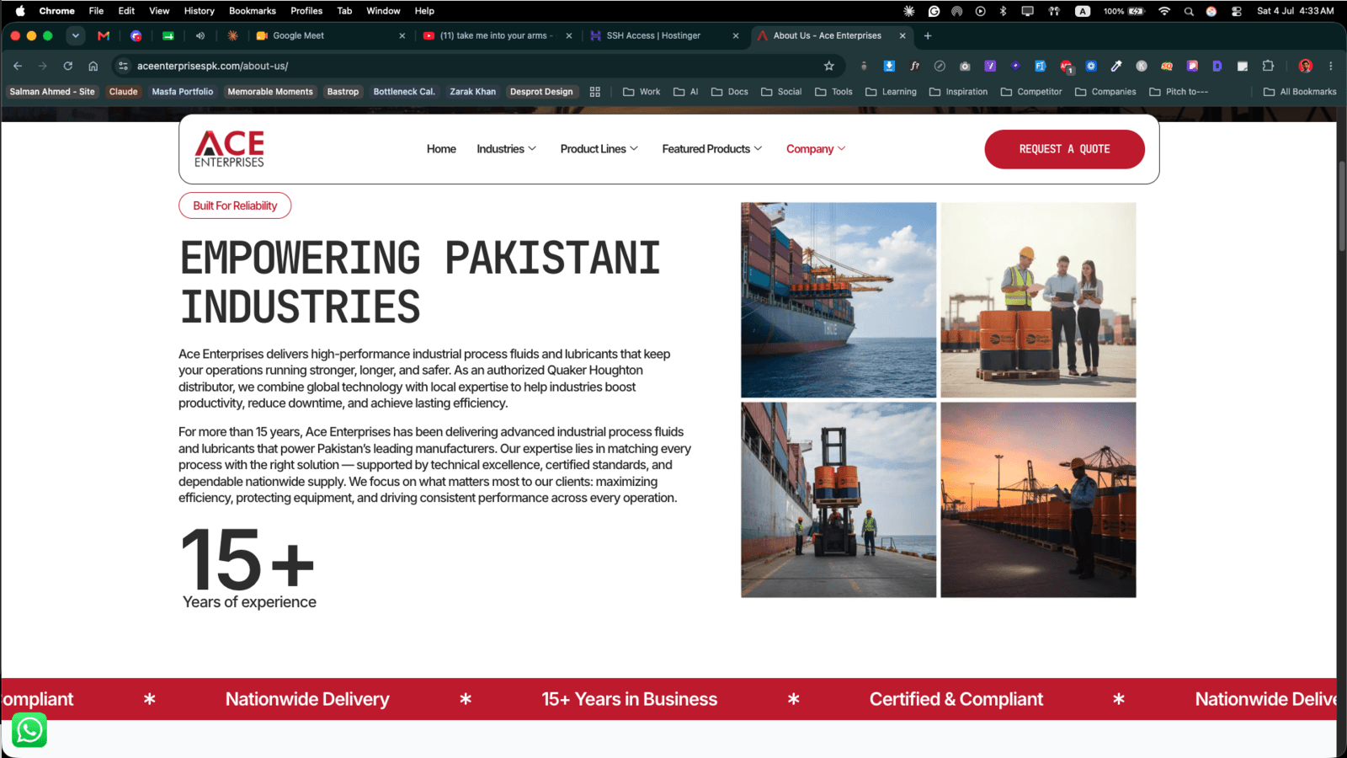The width and height of the screenshot is (1347, 758).
Task: Click the camera screenshot extension icon
Action: [965, 66]
